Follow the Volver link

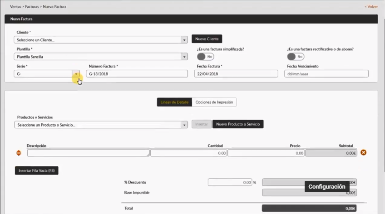pos(371,7)
